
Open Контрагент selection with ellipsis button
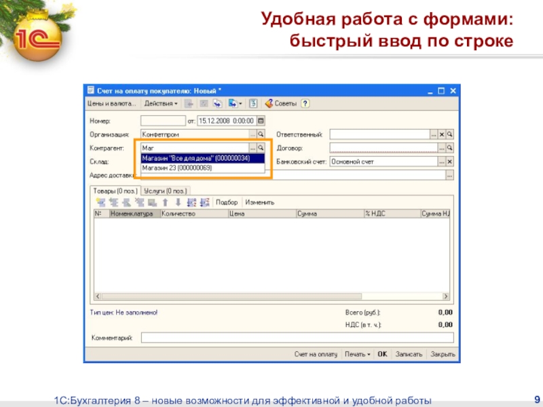[x=252, y=148]
